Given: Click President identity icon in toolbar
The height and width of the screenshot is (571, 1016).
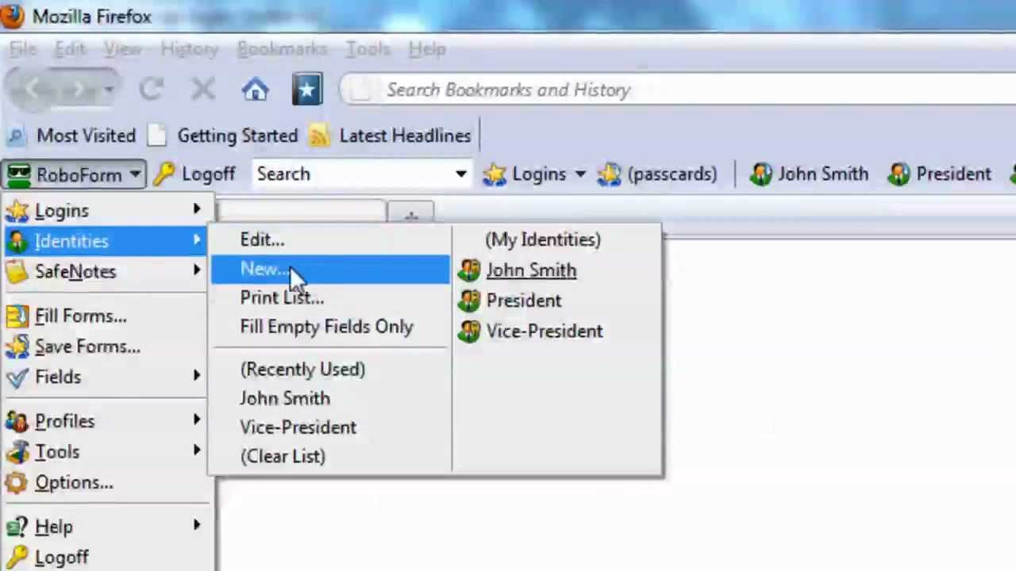Looking at the screenshot, I should click(899, 174).
